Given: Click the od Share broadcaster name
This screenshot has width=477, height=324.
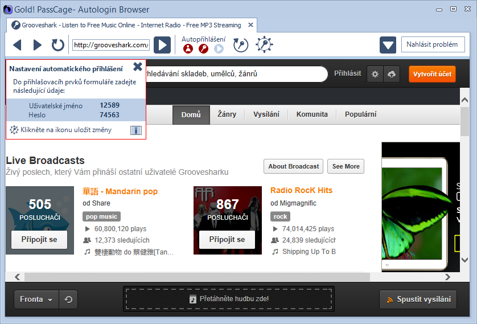Looking at the screenshot, I should coord(96,203).
